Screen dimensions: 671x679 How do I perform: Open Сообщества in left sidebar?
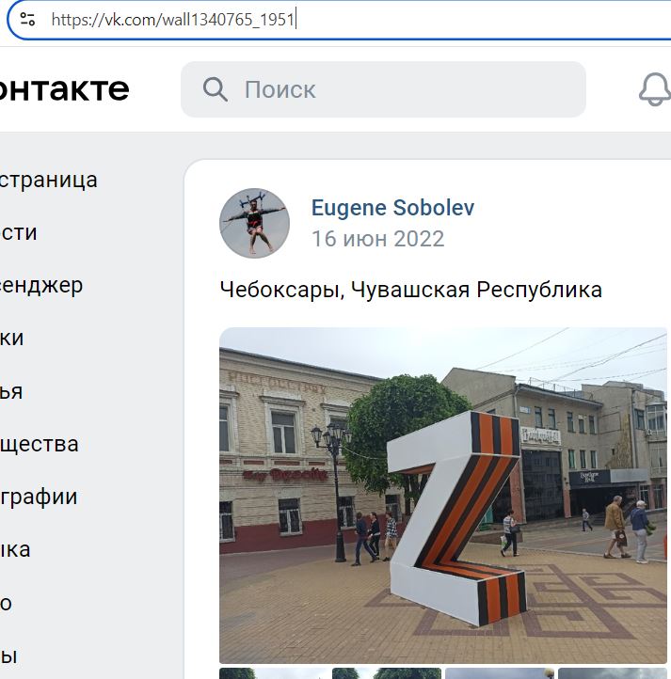coord(39,444)
